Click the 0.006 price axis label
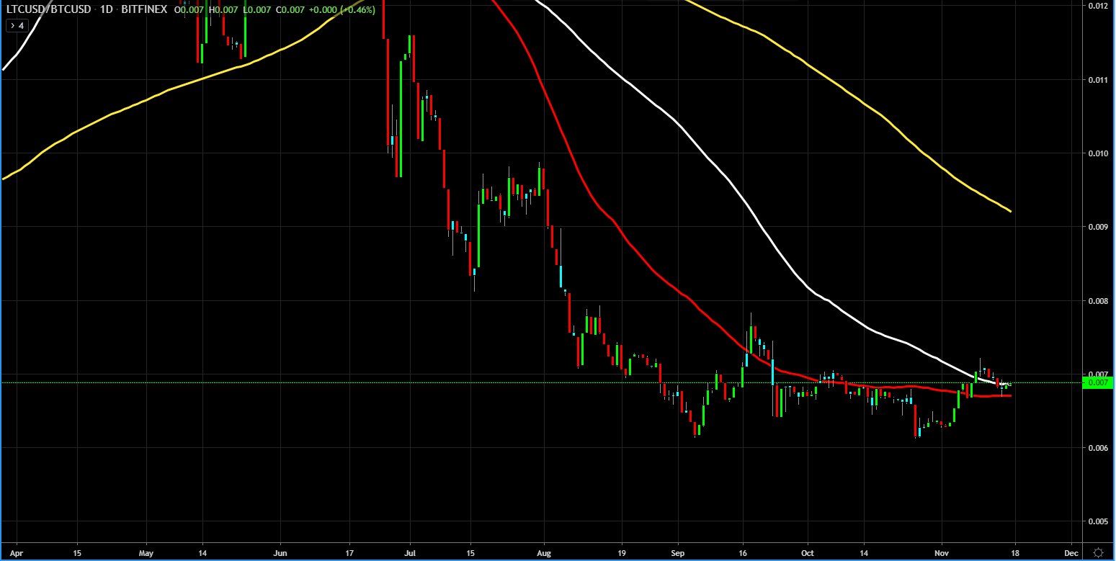1116x561 pixels. pyautogui.click(x=1099, y=448)
